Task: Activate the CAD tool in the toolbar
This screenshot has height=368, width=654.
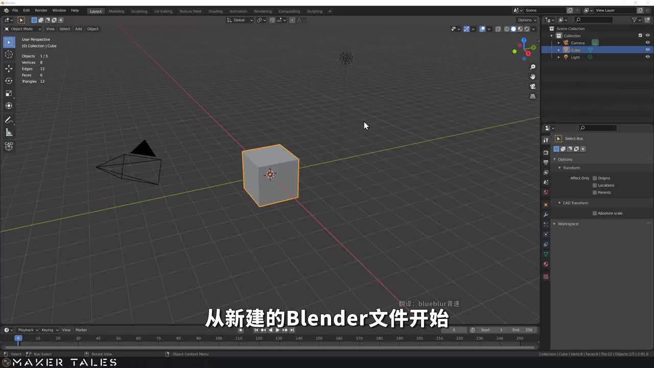Action: tap(9, 146)
